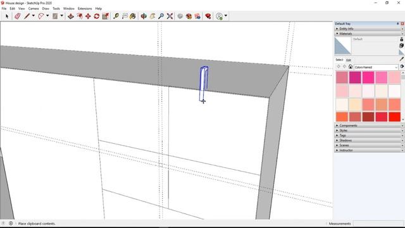405x228 pixels.
Task: Go to material library home
Action: [x=350, y=66]
